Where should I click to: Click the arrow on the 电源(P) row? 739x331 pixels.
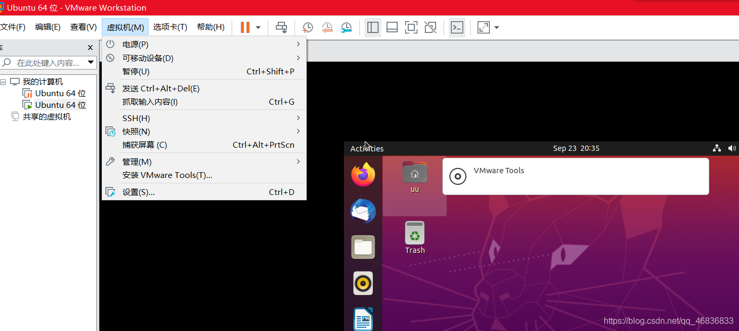[x=298, y=44]
